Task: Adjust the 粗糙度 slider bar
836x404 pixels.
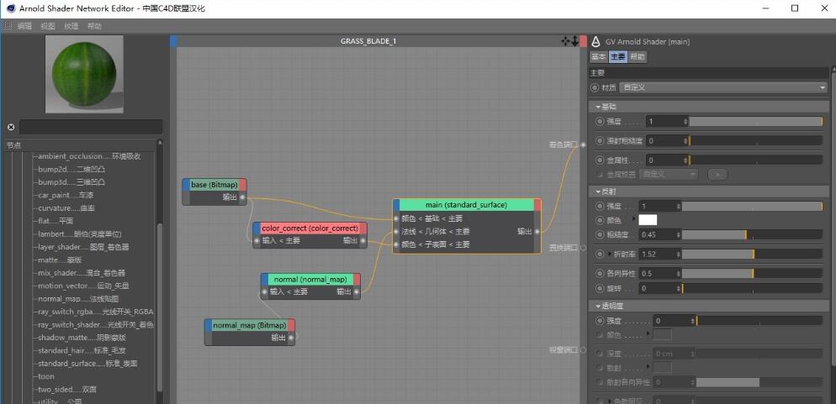Action: (752, 234)
